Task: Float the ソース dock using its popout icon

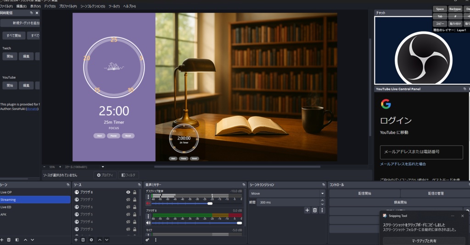Action: (x=140, y=185)
